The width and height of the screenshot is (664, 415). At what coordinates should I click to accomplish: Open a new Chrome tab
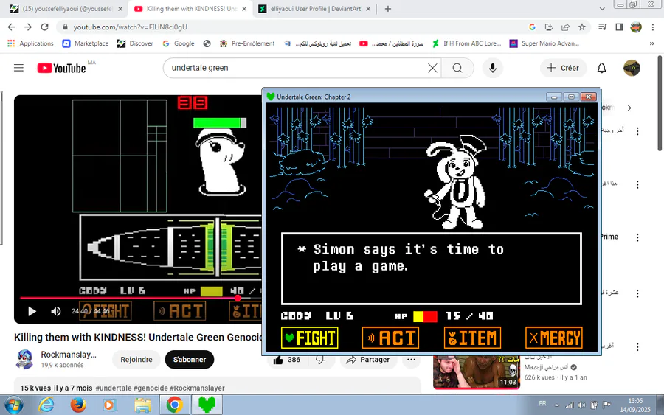click(388, 9)
